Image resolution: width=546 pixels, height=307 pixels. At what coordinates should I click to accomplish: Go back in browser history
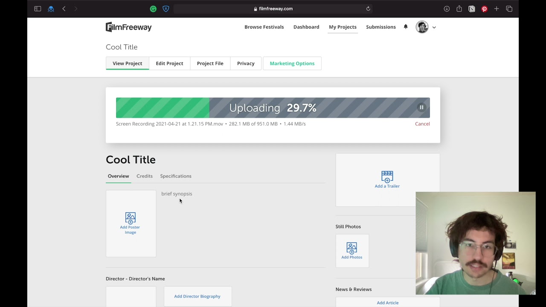tap(64, 9)
